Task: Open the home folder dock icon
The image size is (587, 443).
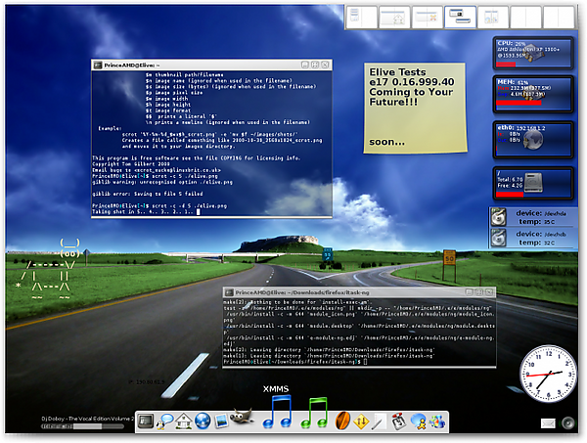Action: 184,421
